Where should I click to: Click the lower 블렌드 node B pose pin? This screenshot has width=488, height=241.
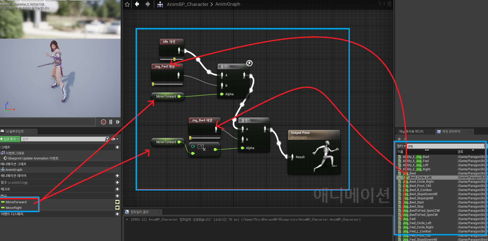tap(243, 140)
